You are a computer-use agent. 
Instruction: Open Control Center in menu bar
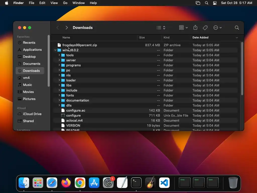(215, 3)
